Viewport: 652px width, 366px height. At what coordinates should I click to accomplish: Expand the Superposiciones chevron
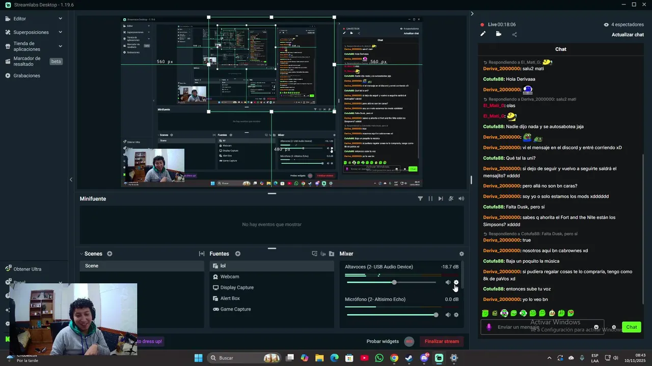60,32
